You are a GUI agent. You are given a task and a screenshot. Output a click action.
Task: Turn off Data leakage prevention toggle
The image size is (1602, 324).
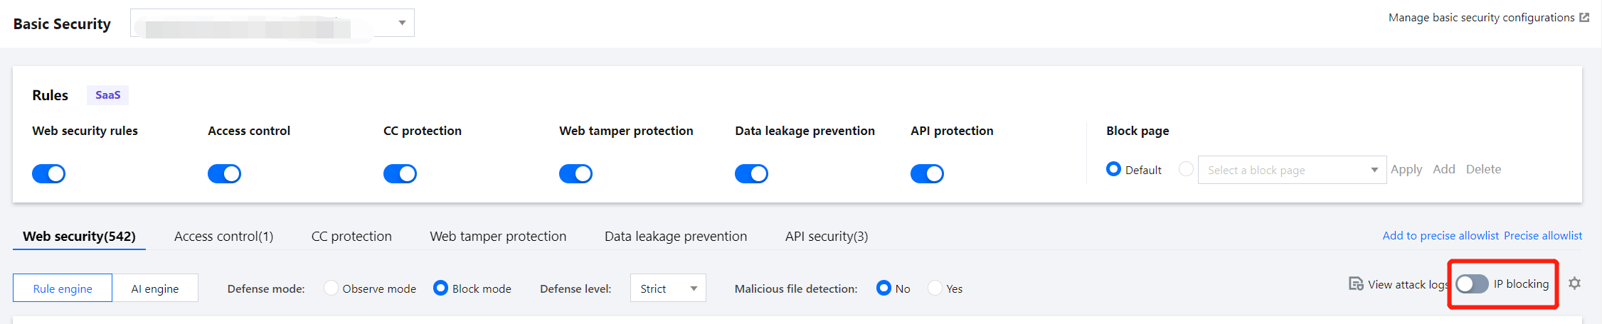point(751,173)
